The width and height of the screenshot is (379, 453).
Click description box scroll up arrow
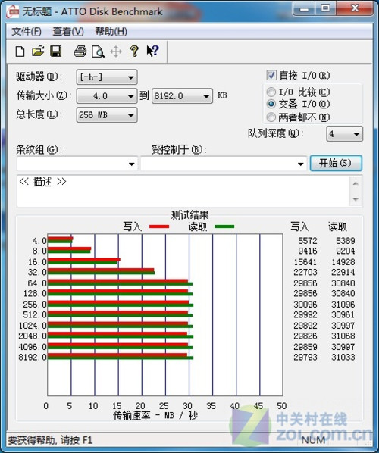pyautogui.click(x=356, y=183)
